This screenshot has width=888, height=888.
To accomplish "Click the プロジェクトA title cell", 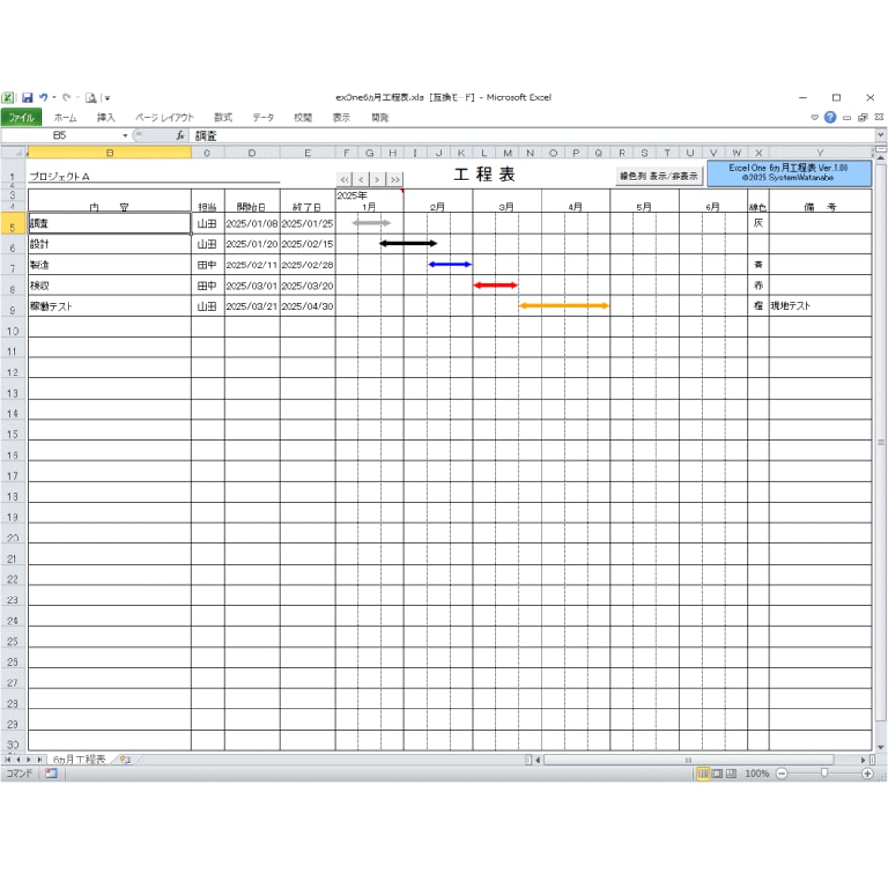I will pyautogui.click(x=154, y=176).
